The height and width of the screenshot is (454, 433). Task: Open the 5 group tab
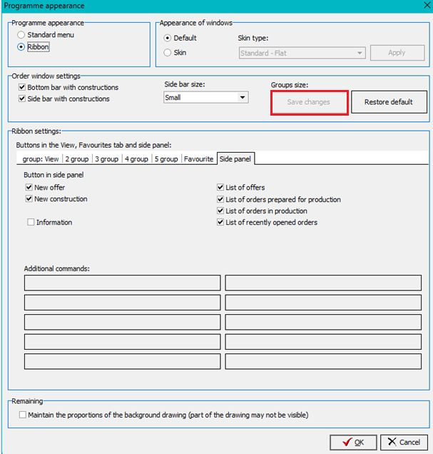coord(165,159)
